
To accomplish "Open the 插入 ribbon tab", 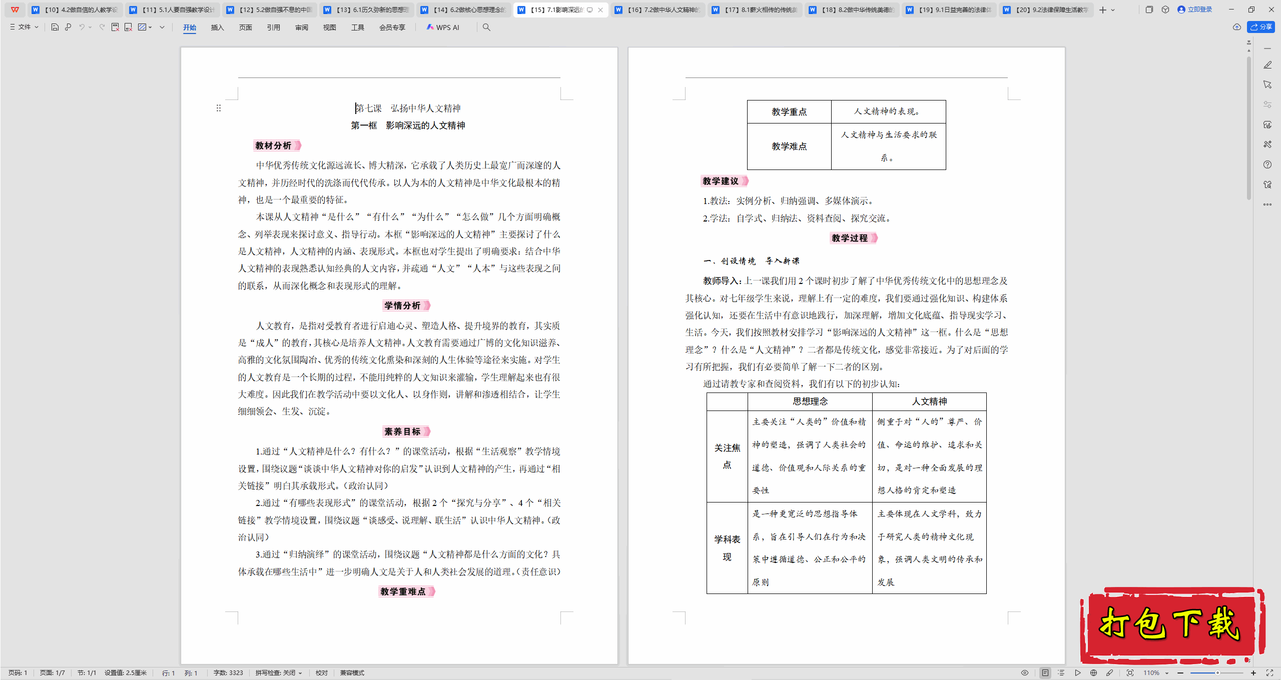I will point(217,27).
